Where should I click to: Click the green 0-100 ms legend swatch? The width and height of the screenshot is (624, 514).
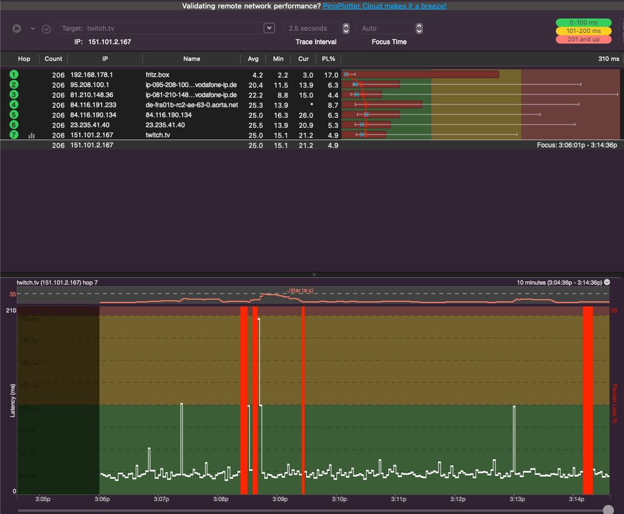pyautogui.click(x=585, y=22)
